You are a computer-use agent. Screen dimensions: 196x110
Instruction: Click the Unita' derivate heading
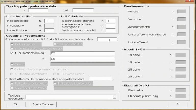(x=72, y=16)
